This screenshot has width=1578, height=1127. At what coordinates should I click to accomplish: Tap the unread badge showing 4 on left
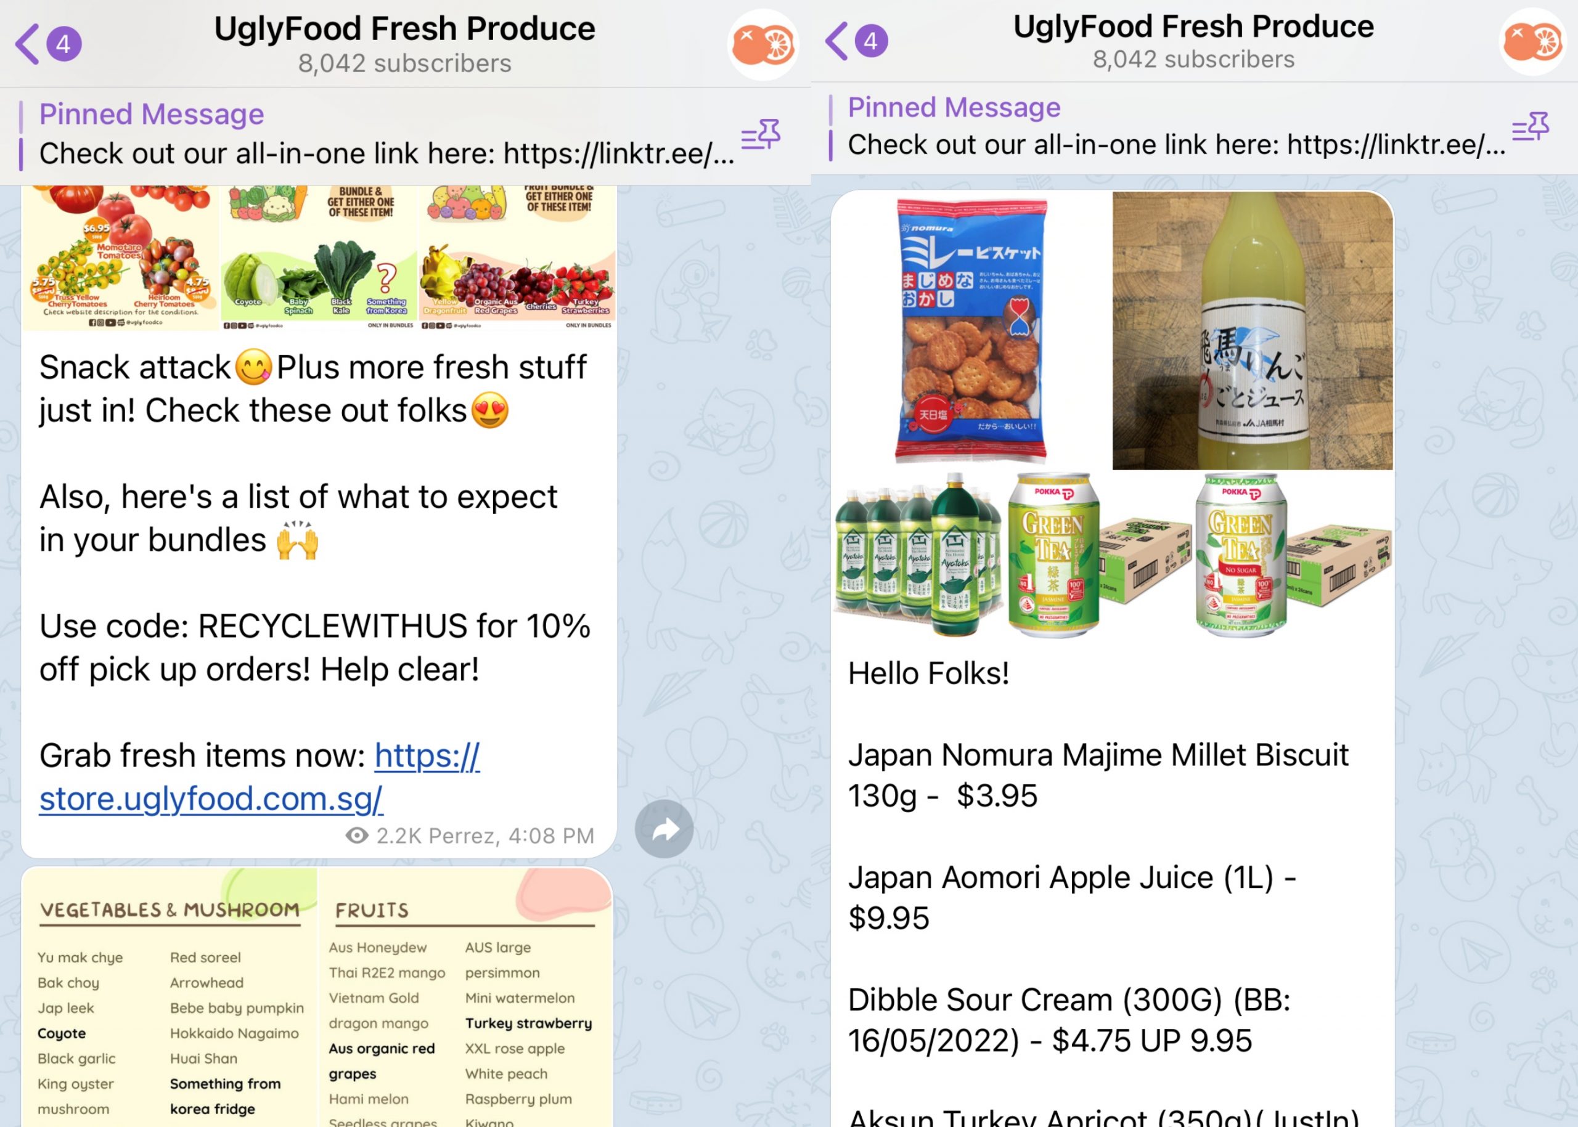click(x=64, y=44)
